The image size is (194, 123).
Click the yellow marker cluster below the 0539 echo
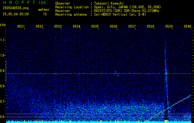[166, 121]
